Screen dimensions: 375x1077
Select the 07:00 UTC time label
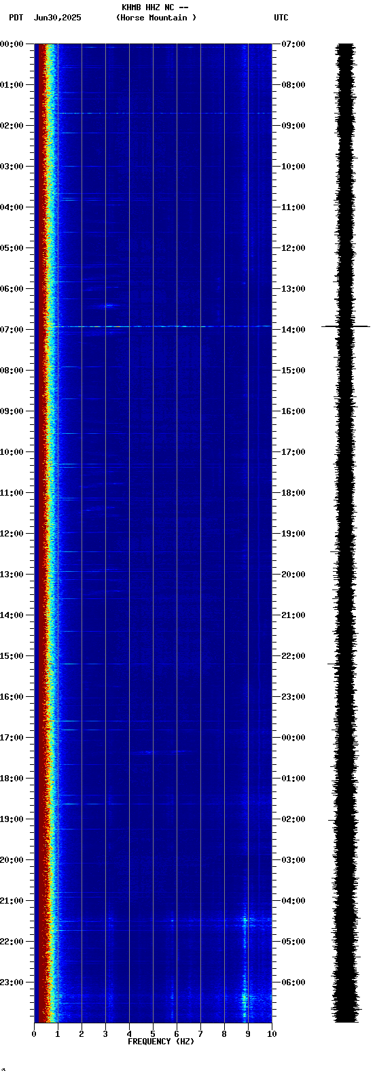tap(293, 44)
